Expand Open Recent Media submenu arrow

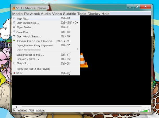(78, 49)
